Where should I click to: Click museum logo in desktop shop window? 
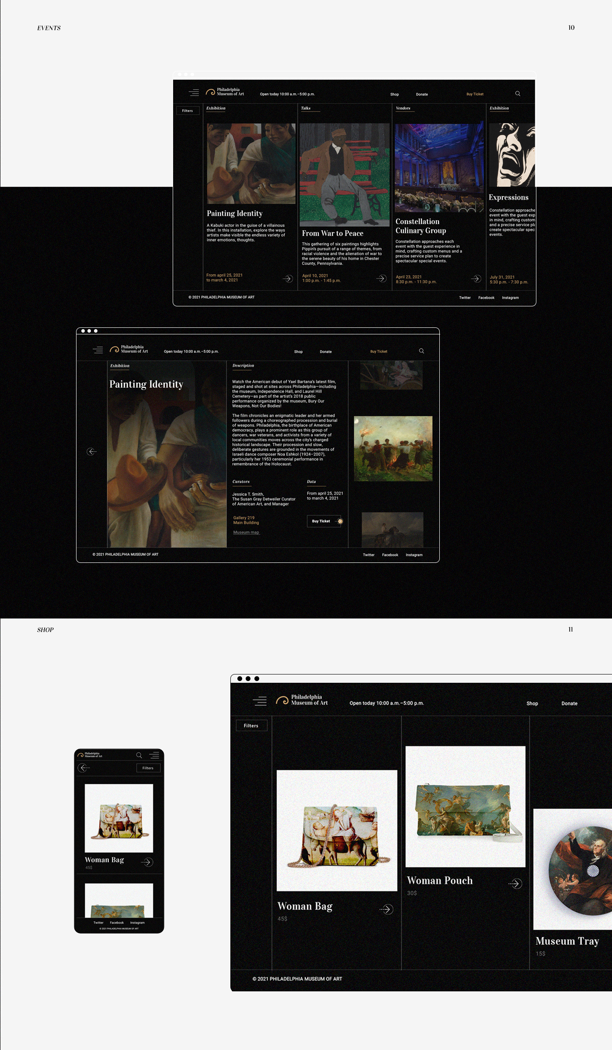point(302,700)
